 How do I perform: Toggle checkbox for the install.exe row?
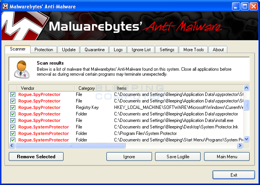(x=13, y=120)
